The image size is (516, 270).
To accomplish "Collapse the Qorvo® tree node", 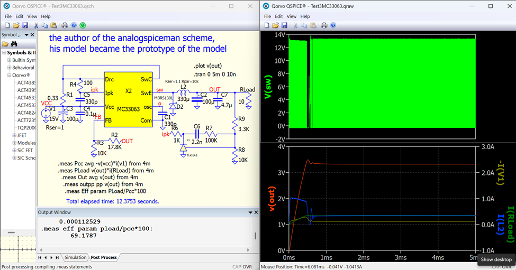I will point(9,76).
